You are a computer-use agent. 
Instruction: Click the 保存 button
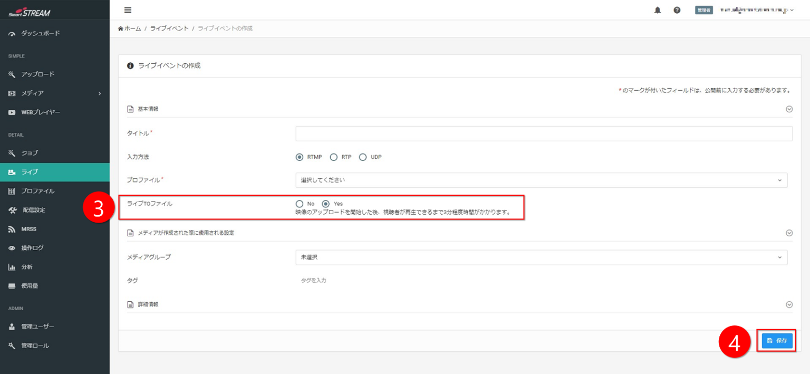coord(777,341)
